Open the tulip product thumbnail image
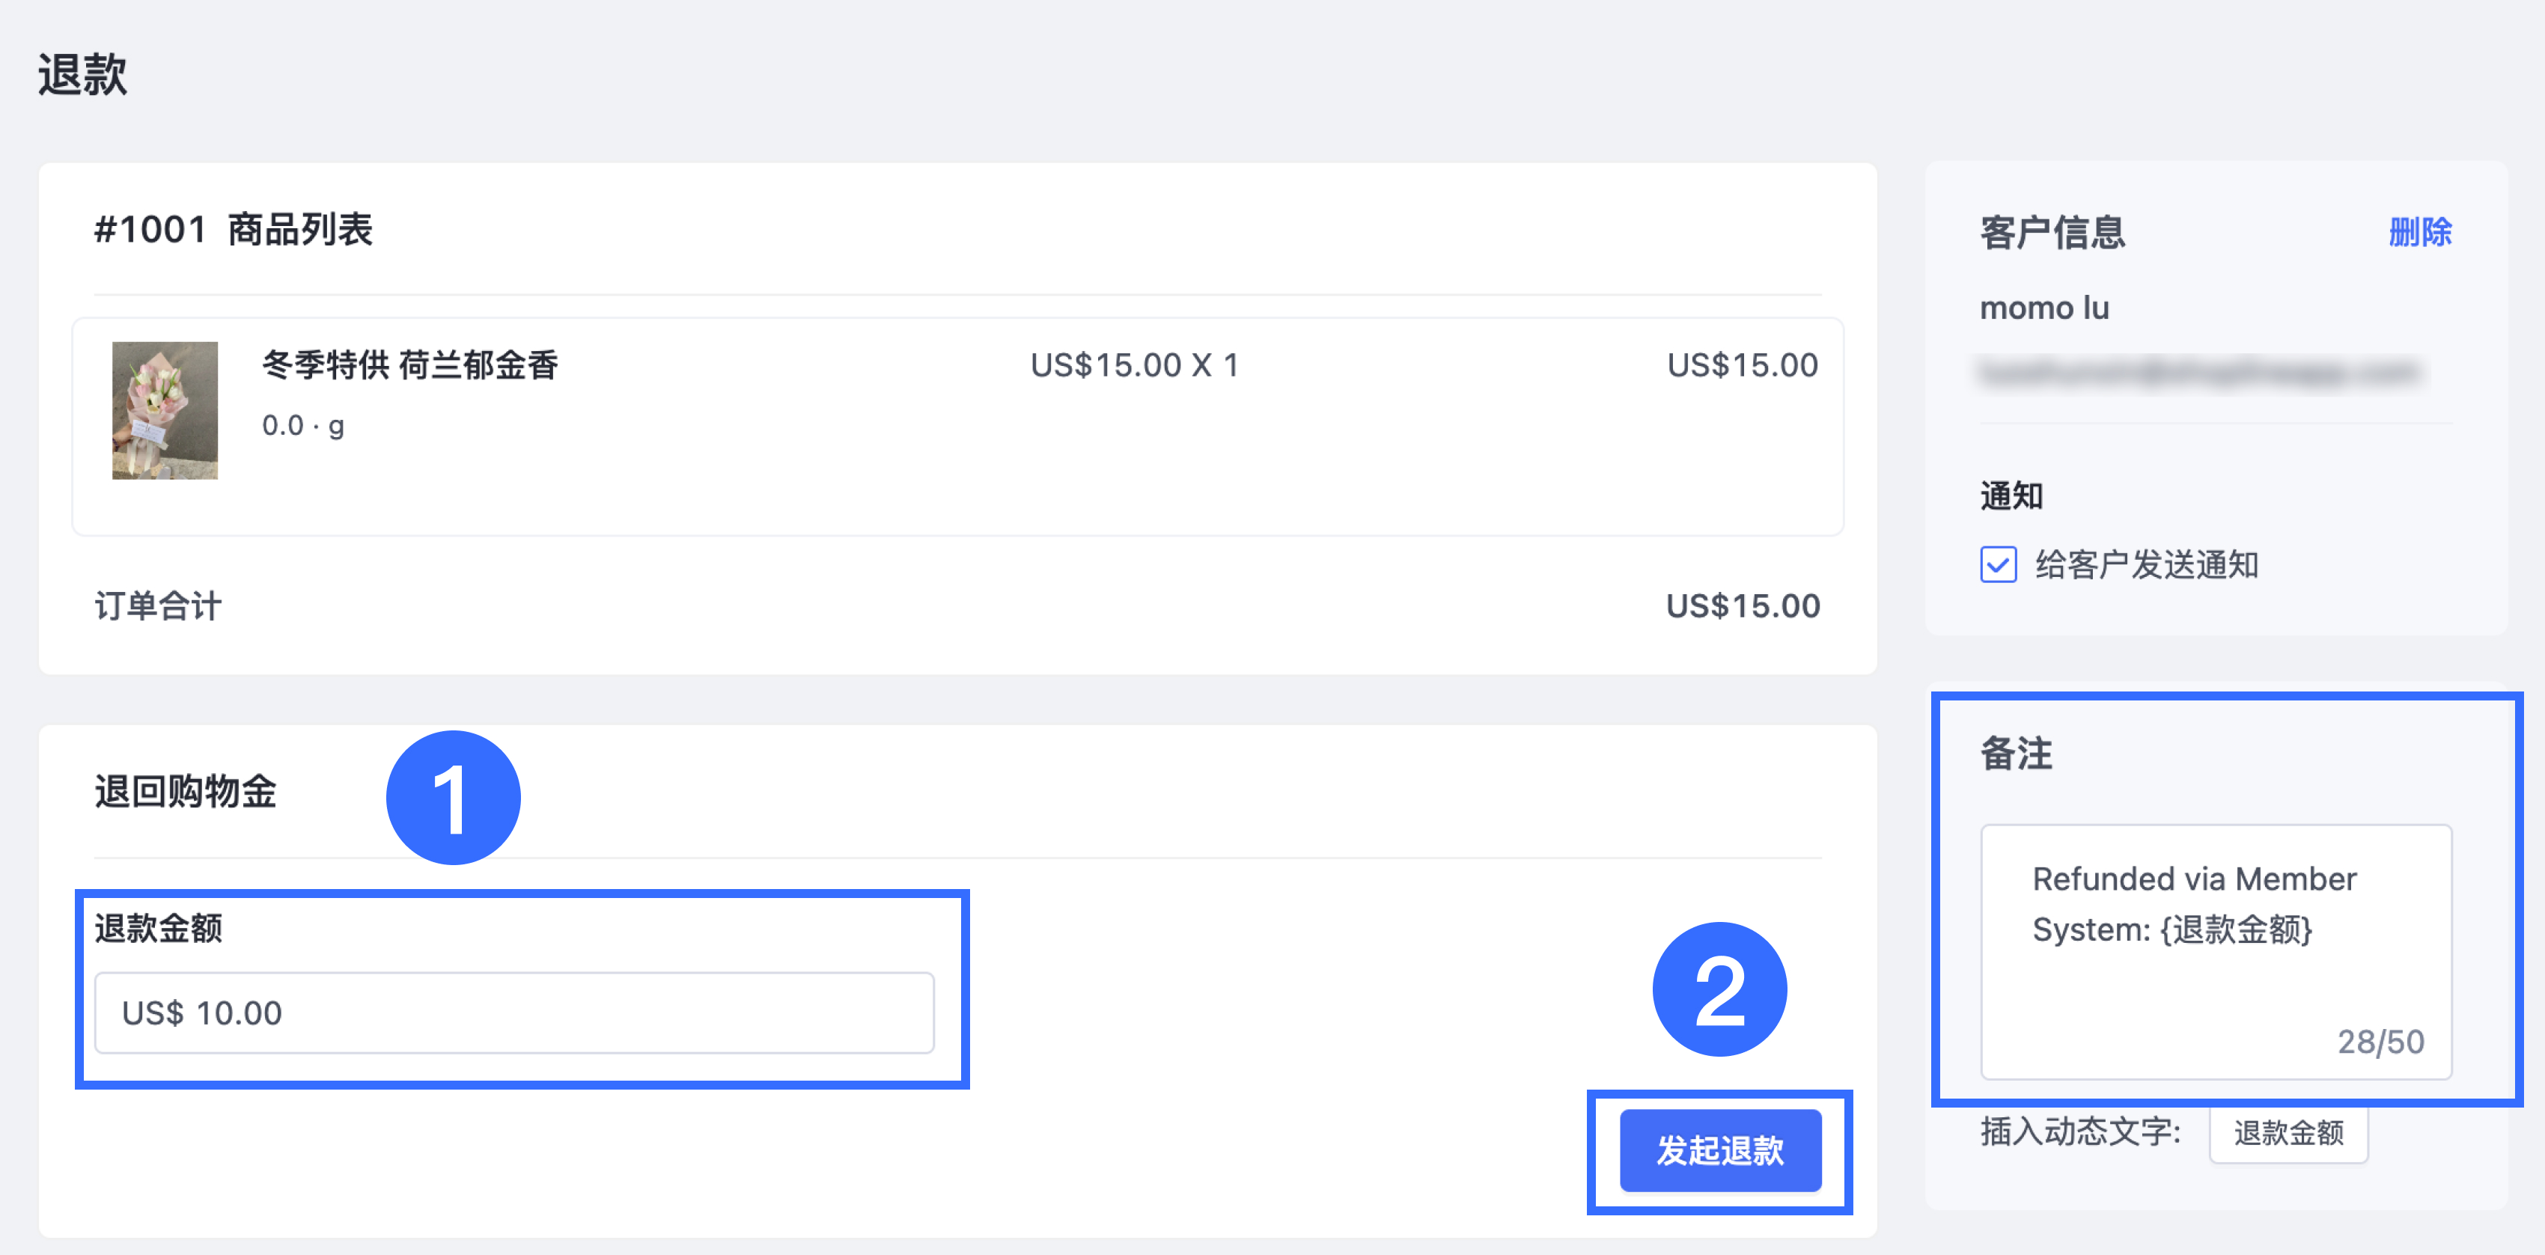Screen dimensions: 2545x1255 [x=165, y=411]
